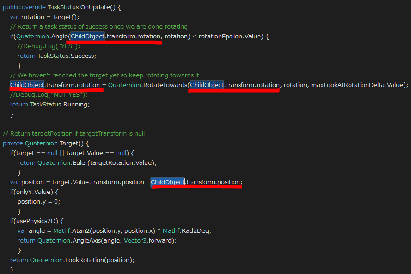
Task: Click Quaternion.Euler in the return statement
Action: (62, 163)
